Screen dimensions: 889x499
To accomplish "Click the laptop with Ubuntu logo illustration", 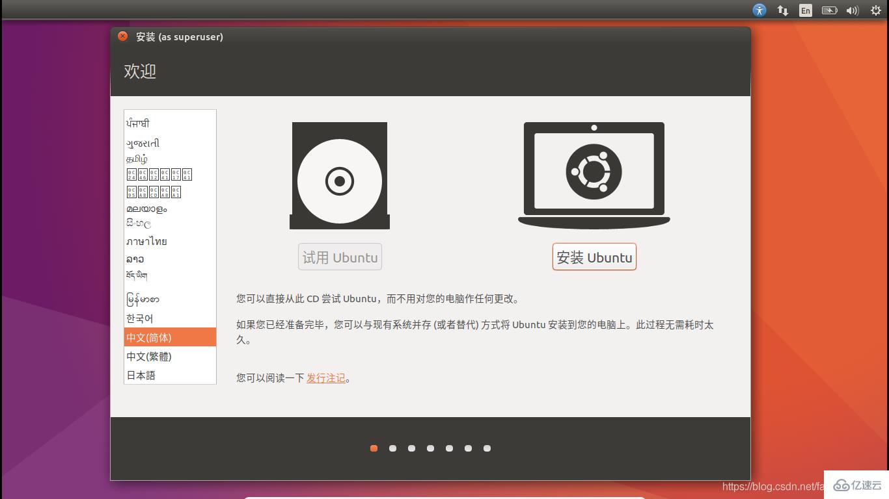I will coord(594,175).
